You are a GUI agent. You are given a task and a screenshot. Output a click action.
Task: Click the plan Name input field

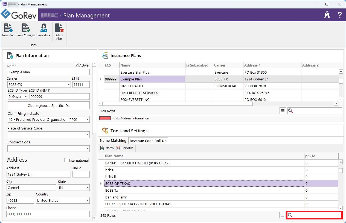(49, 72)
